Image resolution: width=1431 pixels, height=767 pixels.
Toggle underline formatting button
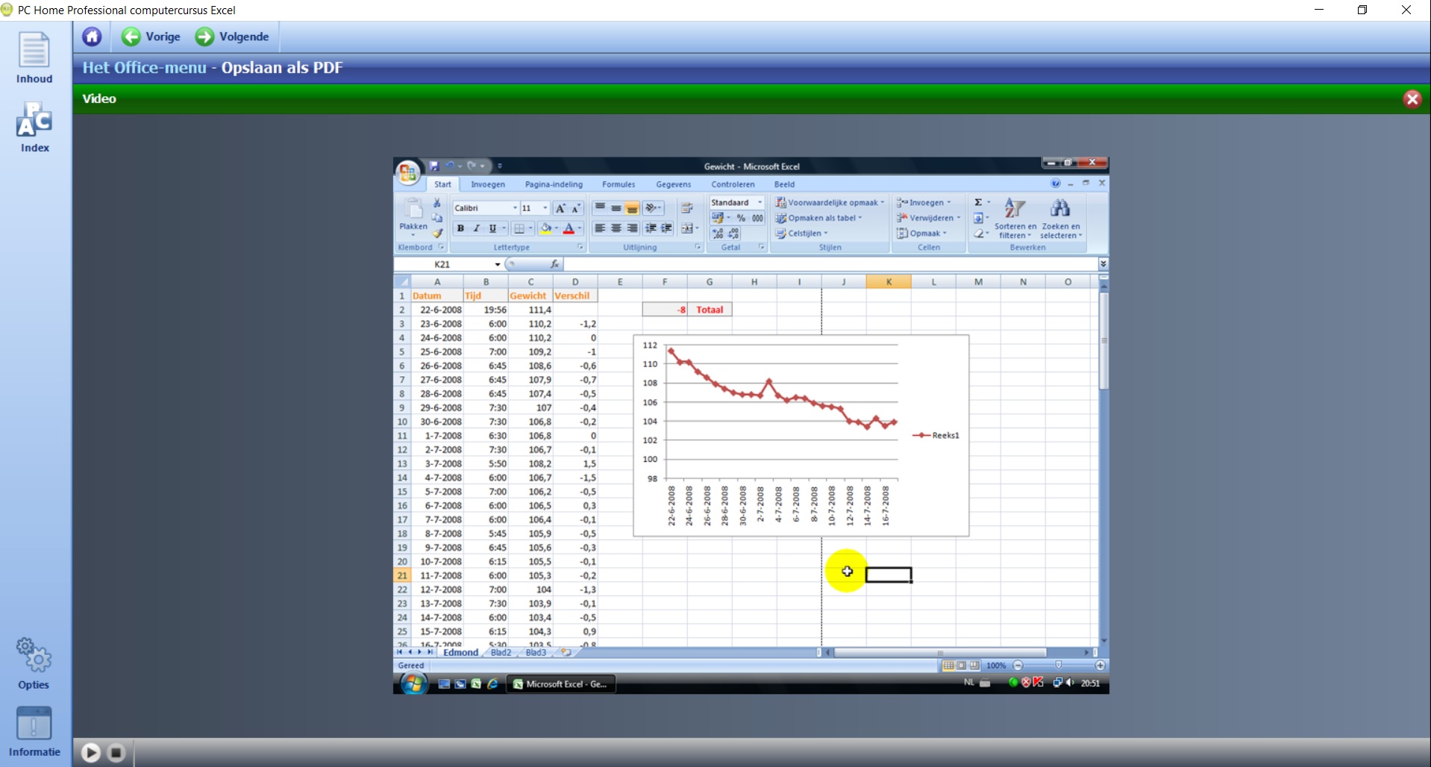point(492,228)
